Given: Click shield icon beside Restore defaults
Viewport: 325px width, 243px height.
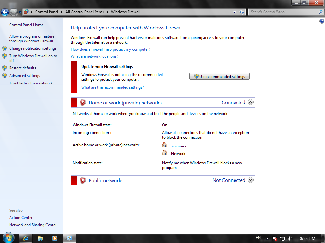Looking at the screenshot, I should [x=4, y=68].
